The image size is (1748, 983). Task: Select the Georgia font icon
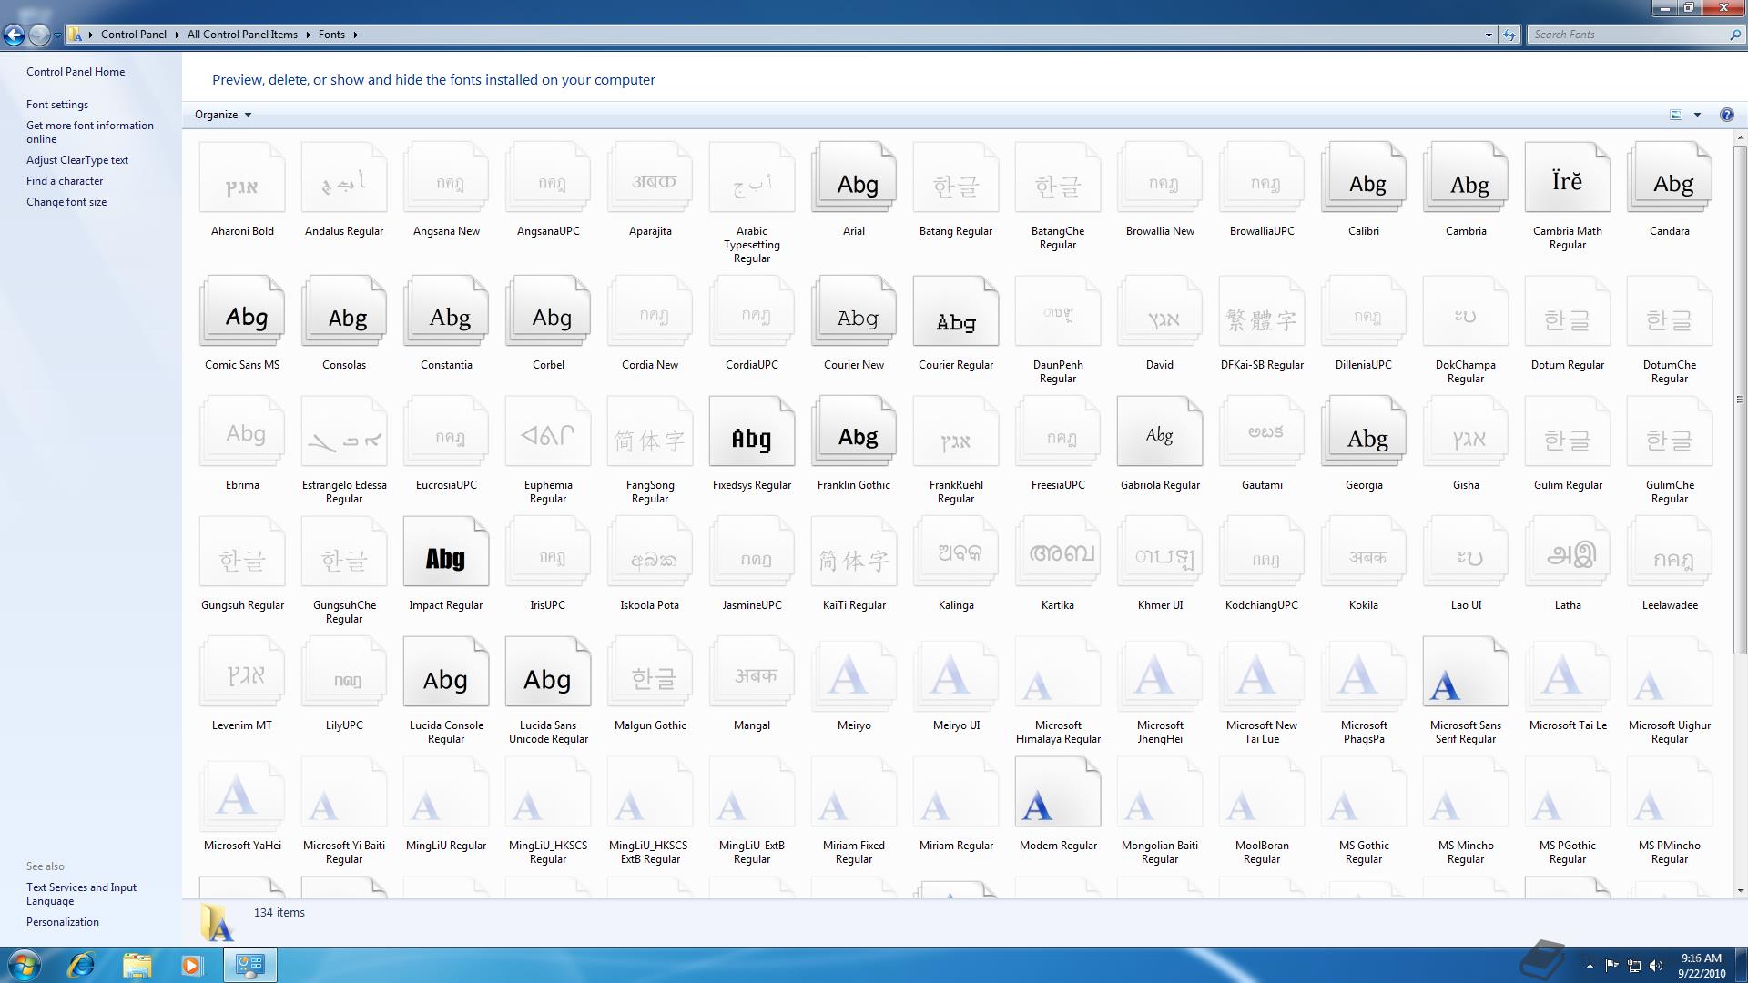[x=1364, y=432]
